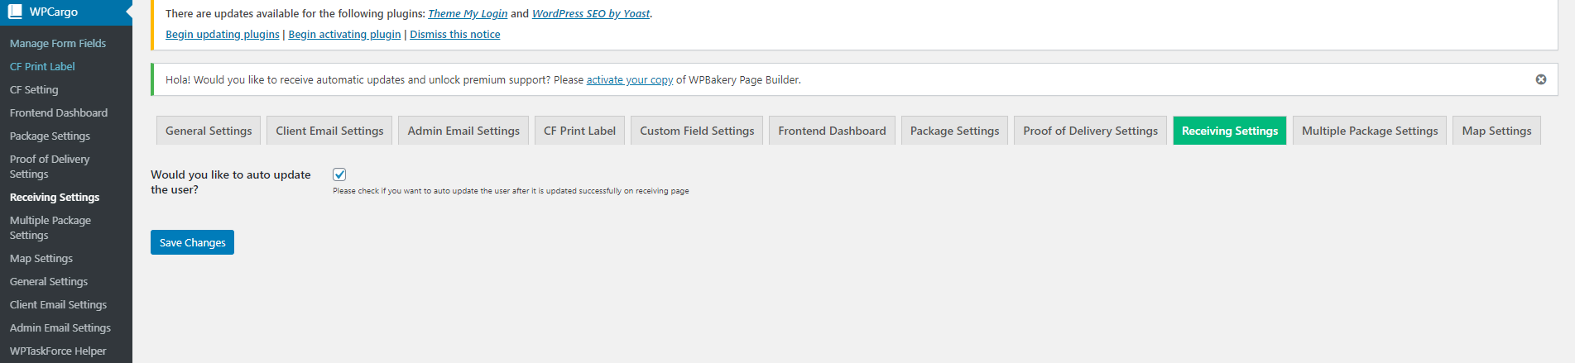Open the Map Settings tab

pos(1496,131)
